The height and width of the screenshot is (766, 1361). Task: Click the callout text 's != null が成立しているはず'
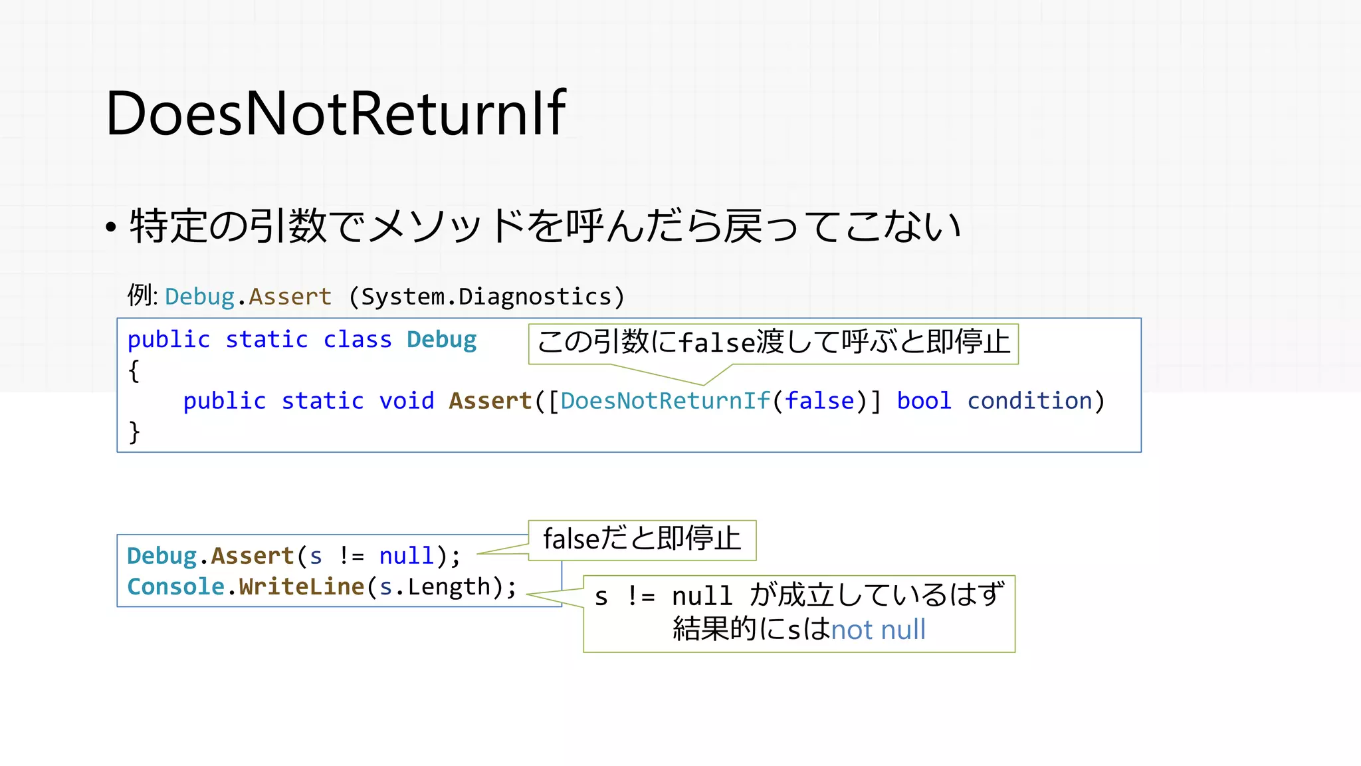point(799,595)
